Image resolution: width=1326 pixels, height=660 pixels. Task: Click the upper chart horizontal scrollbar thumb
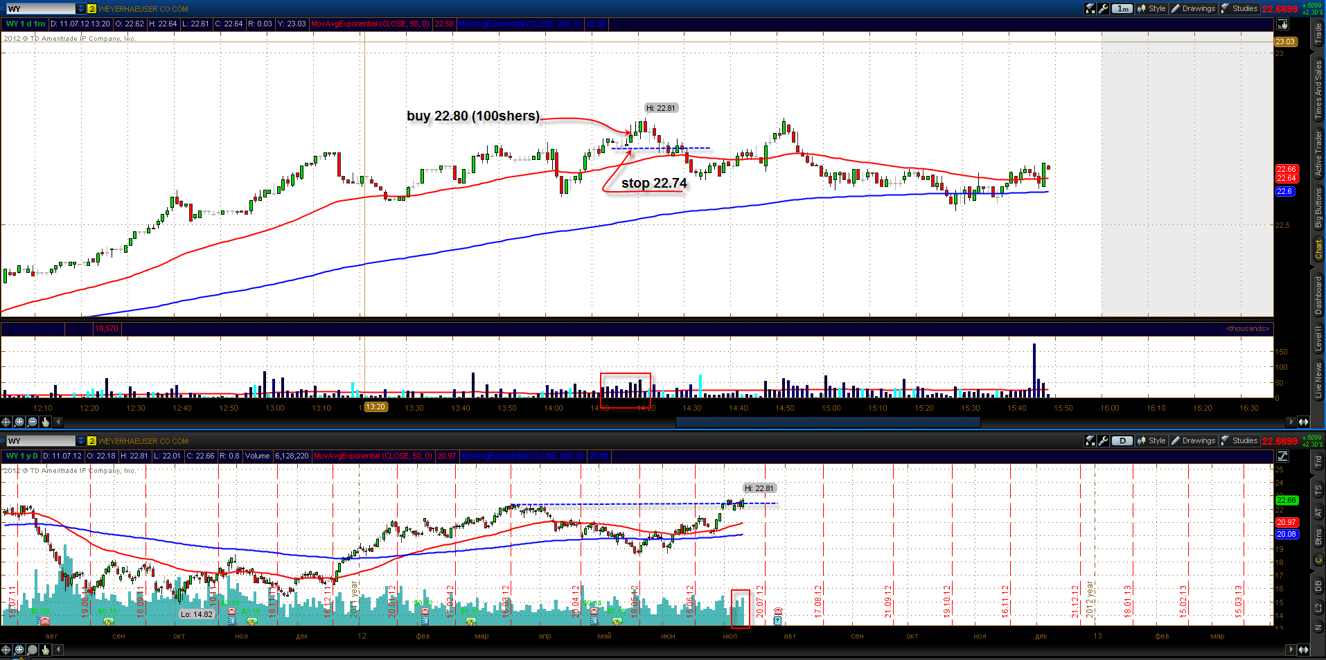(828, 422)
